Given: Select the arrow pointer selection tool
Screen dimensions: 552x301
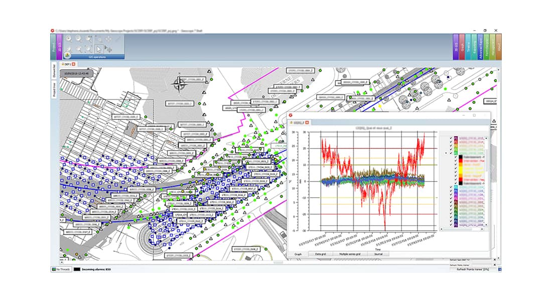Looking at the screenshot, I should pyautogui.click(x=98, y=49).
